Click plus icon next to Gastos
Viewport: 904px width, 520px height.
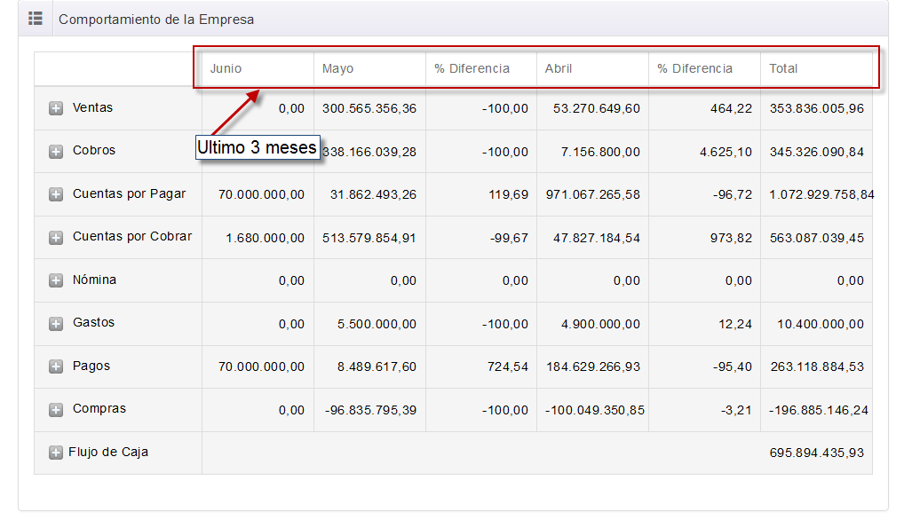point(56,323)
